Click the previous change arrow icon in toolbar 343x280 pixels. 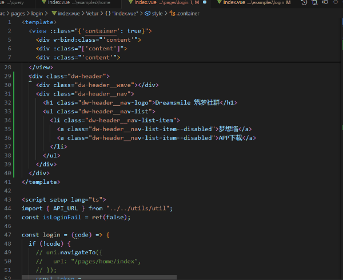(325, 2)
